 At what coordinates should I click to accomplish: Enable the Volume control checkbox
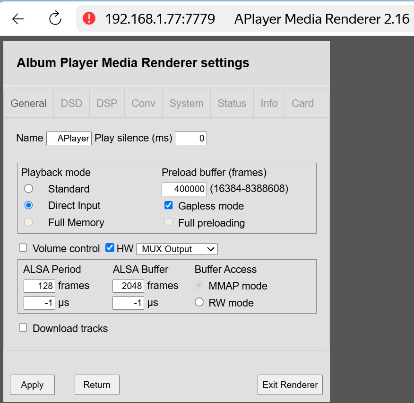pos(23,248)
